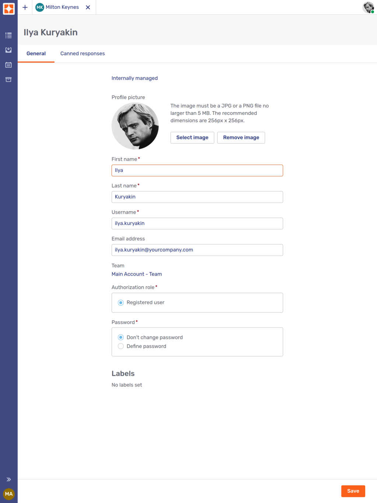
Task: Open the archive box icon in the sidebar
Action: [x=8, y=80]
